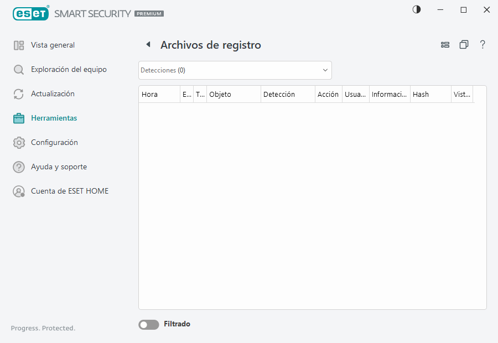Viewport: 498px width, 343px height.
Task: Collapse Archivos de registro with the back arrow
Action: (148, 44)
